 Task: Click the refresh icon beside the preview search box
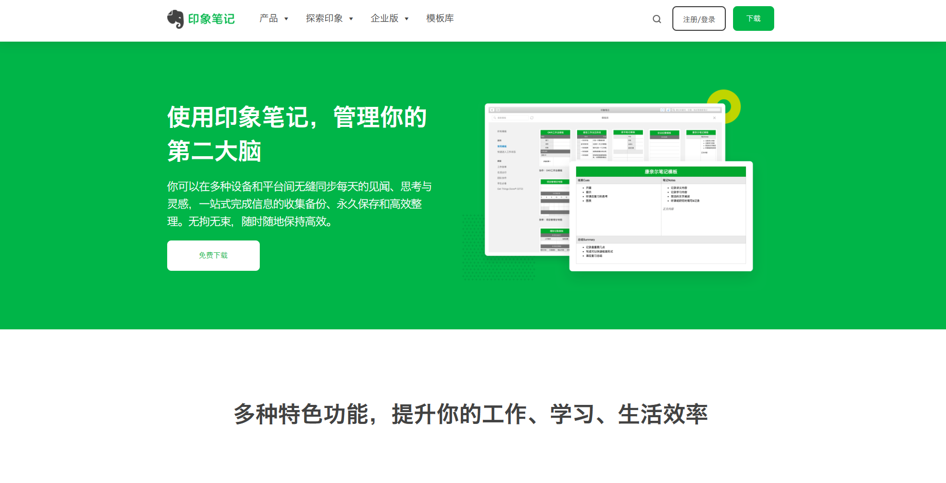click(x=531, y=118)
